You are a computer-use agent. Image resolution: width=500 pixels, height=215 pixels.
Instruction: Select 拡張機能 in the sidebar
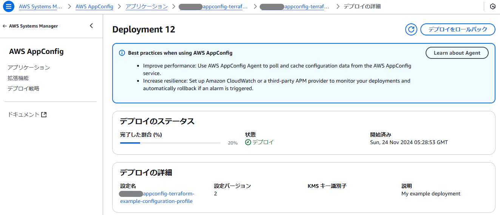pos(18,78)
